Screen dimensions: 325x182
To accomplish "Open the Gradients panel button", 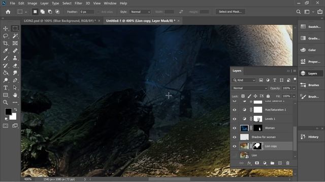I will tap(311, 38).
